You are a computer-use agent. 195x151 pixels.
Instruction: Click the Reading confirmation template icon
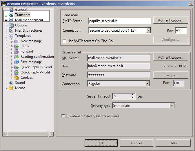click(x=17, y=57)
